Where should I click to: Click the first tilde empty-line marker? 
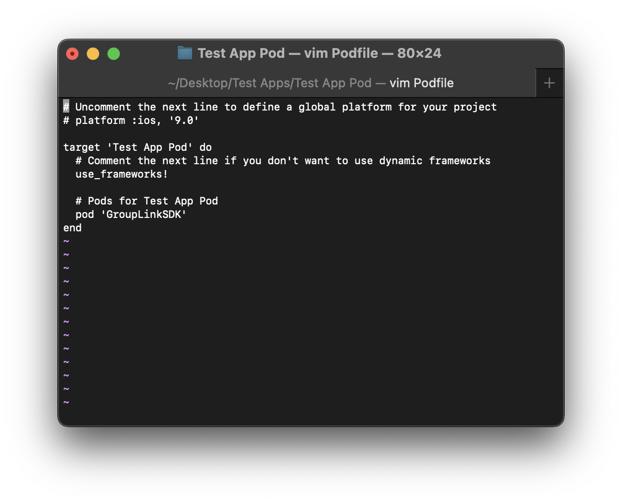(x=66, y=241)
